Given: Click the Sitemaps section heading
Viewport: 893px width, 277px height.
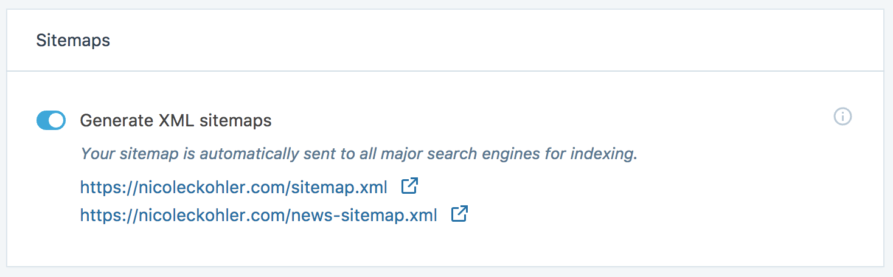Looking at the screenshot, I should pos(73,41).
